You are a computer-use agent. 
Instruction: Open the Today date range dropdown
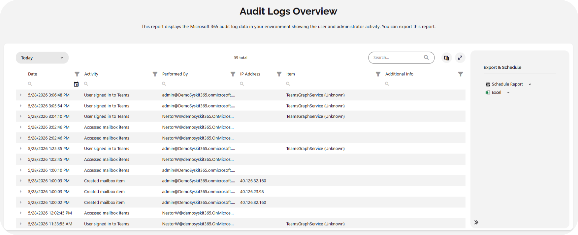click(42, 58)
